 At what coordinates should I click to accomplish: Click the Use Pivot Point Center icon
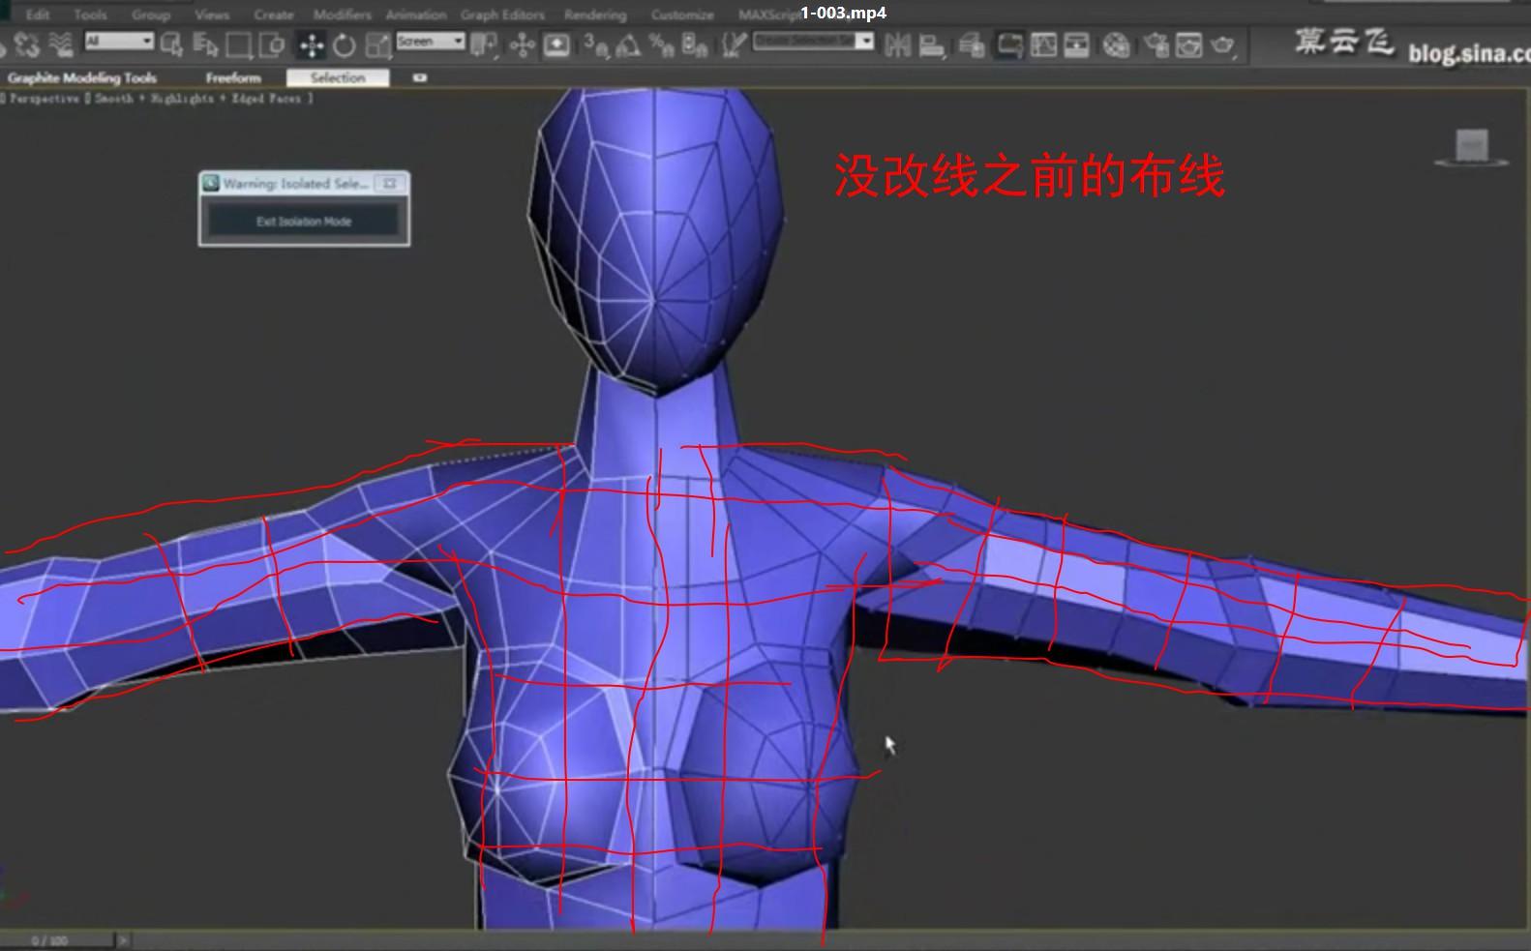pos(484,45)
